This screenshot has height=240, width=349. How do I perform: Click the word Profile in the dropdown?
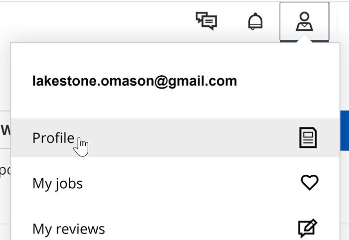53,138
